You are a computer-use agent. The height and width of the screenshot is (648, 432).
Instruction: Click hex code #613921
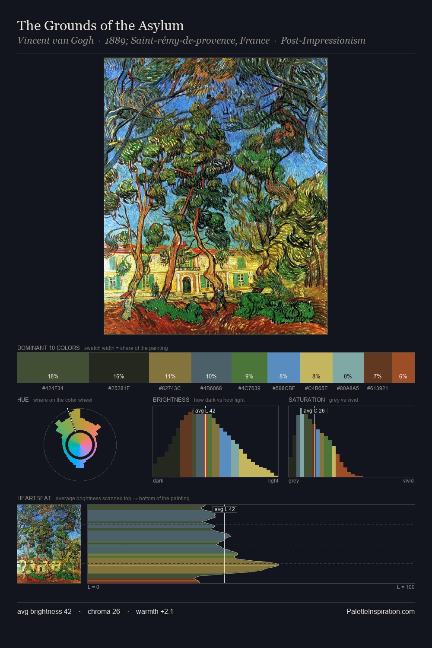coord(378,388)
